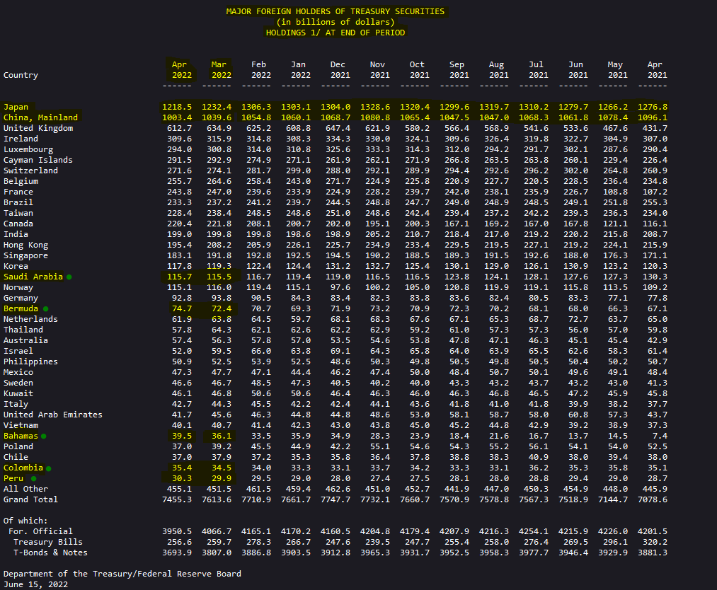
Task: Click the green dot beside Bermuda
Action: point(45,309)
